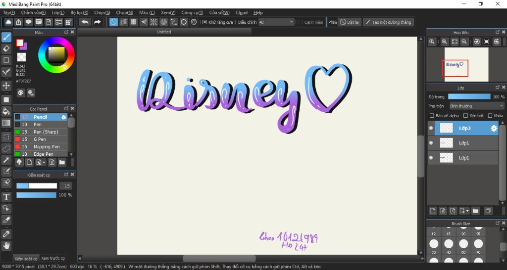The height and width of the screenshot is (270, 507).
Task: Toggle visibility of the middle Lớp1 layer
Action: (431, 143)
